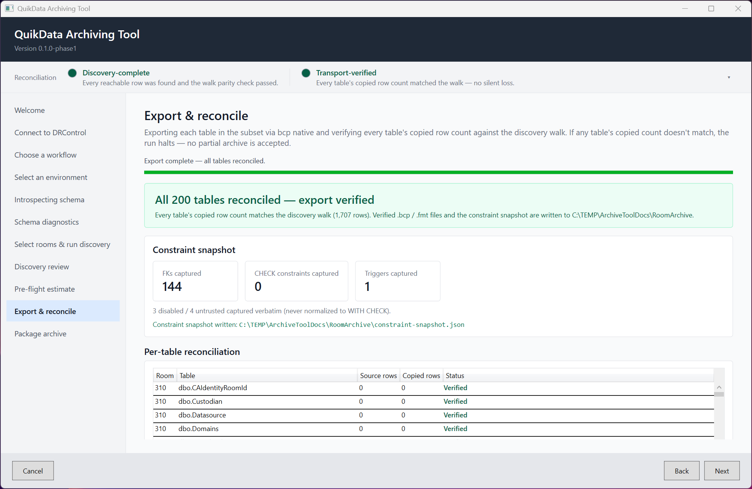Screen dimensions: 752x489
Task: Click Verified status for dbo.Custodian
Action: pyautogui.click(x=455, y=402)
